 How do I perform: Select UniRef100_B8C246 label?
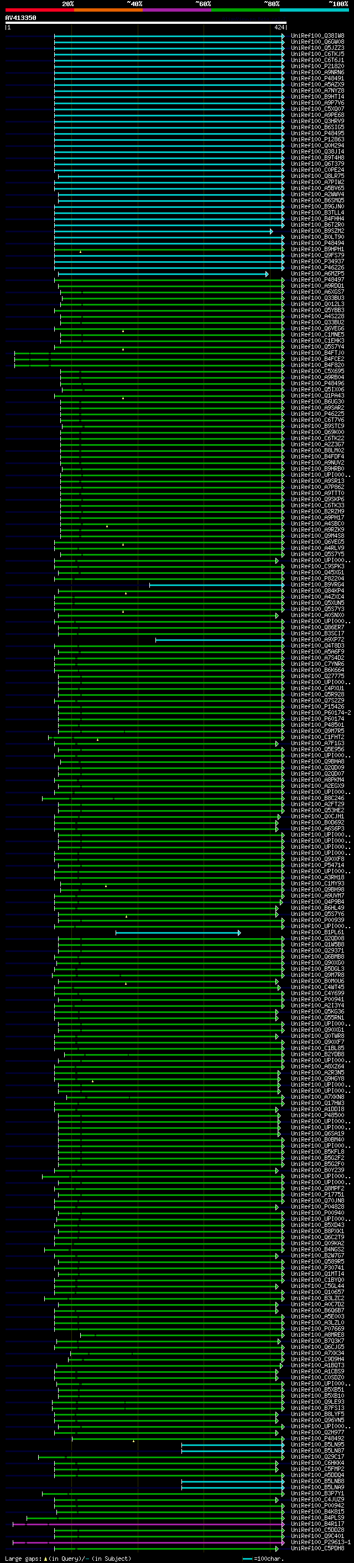click(x=317, y=798)
